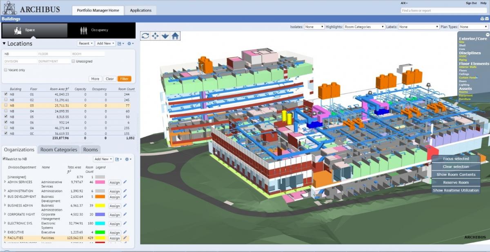Click Focus selected button

click(456, 159)
